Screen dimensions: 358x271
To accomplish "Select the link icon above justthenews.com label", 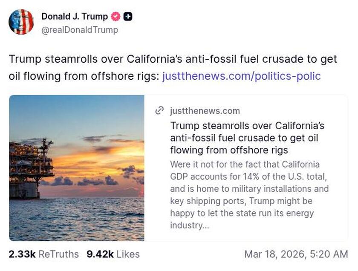I will pyautogui.click(x=159, y=110).
